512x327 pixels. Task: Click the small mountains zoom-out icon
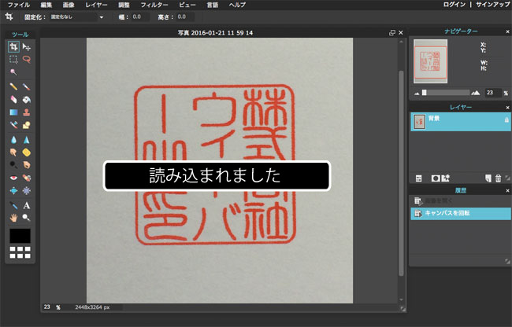coord(417,94)
